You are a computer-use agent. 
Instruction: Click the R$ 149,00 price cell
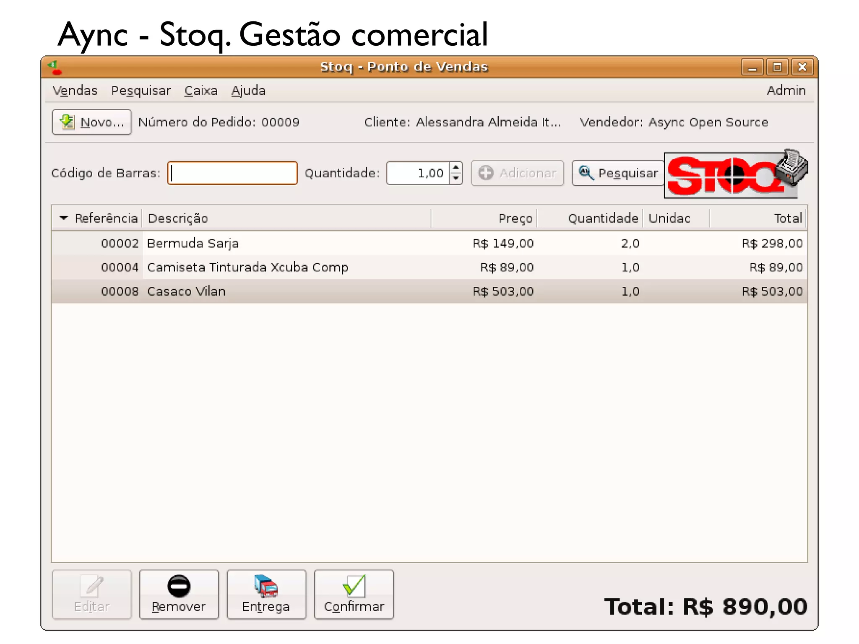[503, 243]
